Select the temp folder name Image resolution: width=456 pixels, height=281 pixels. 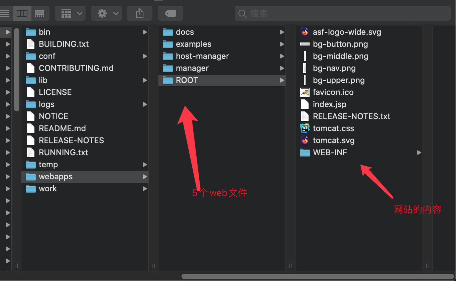click(48, 165)
